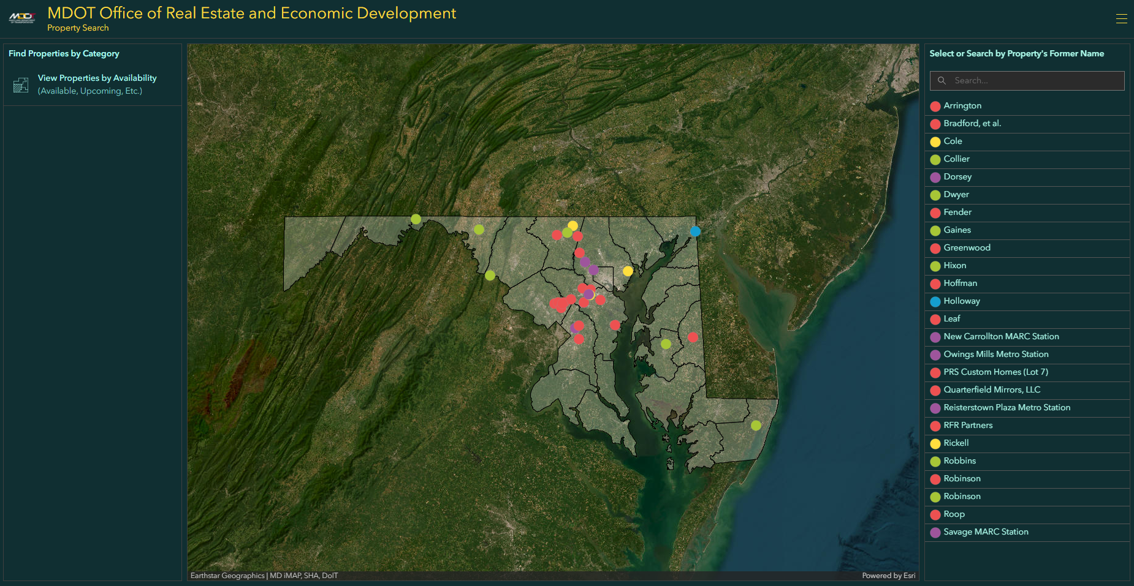Select Owings Mills Metro Station from list
This screenshot has width=1134, height=586.
[x=995, y=355]
